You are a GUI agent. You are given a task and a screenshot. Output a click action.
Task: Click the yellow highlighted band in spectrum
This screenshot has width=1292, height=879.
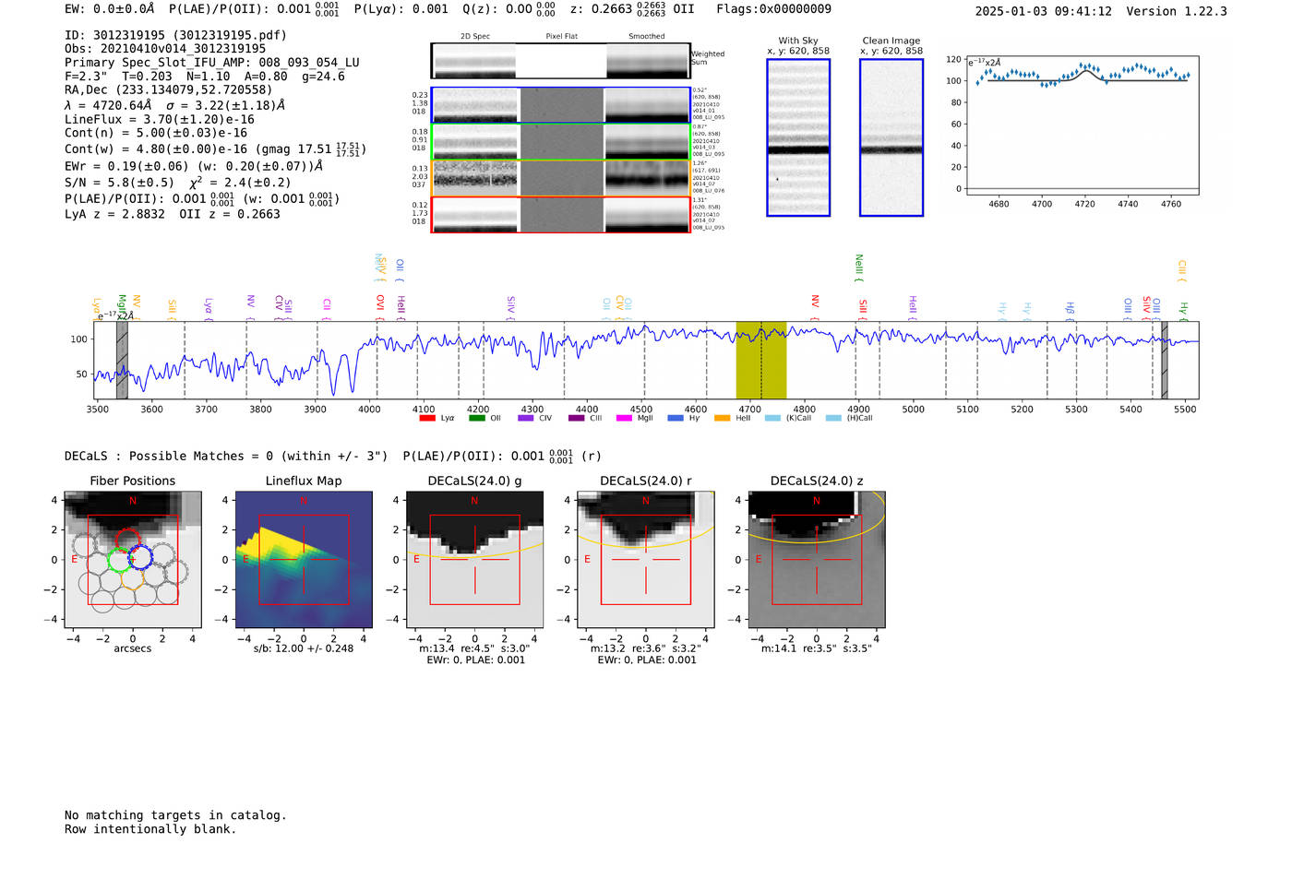click(760, 360)
